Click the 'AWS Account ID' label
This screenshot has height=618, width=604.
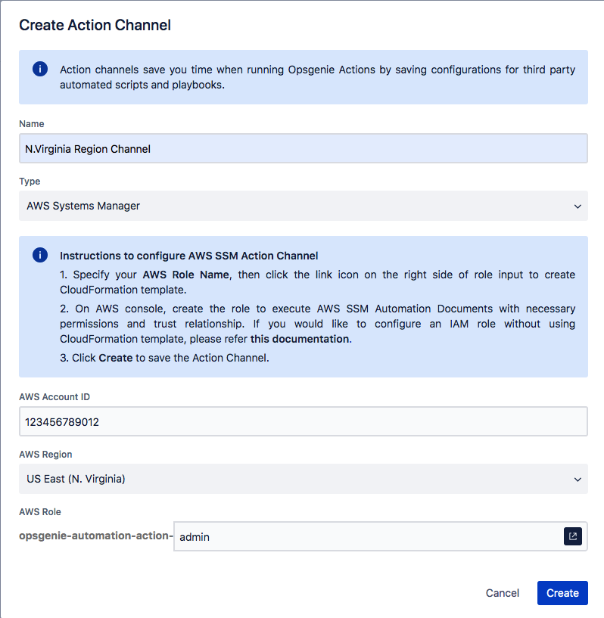[x=54, y=397]
